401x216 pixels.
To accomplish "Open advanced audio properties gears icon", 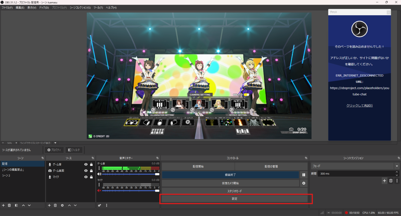I will 100,205.
